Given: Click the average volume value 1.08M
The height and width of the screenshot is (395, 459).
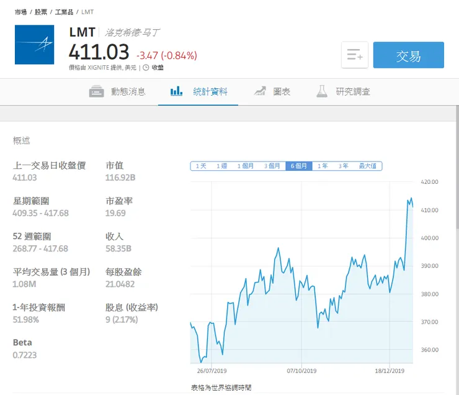Looking at the screenshot, I should (24, 284).
